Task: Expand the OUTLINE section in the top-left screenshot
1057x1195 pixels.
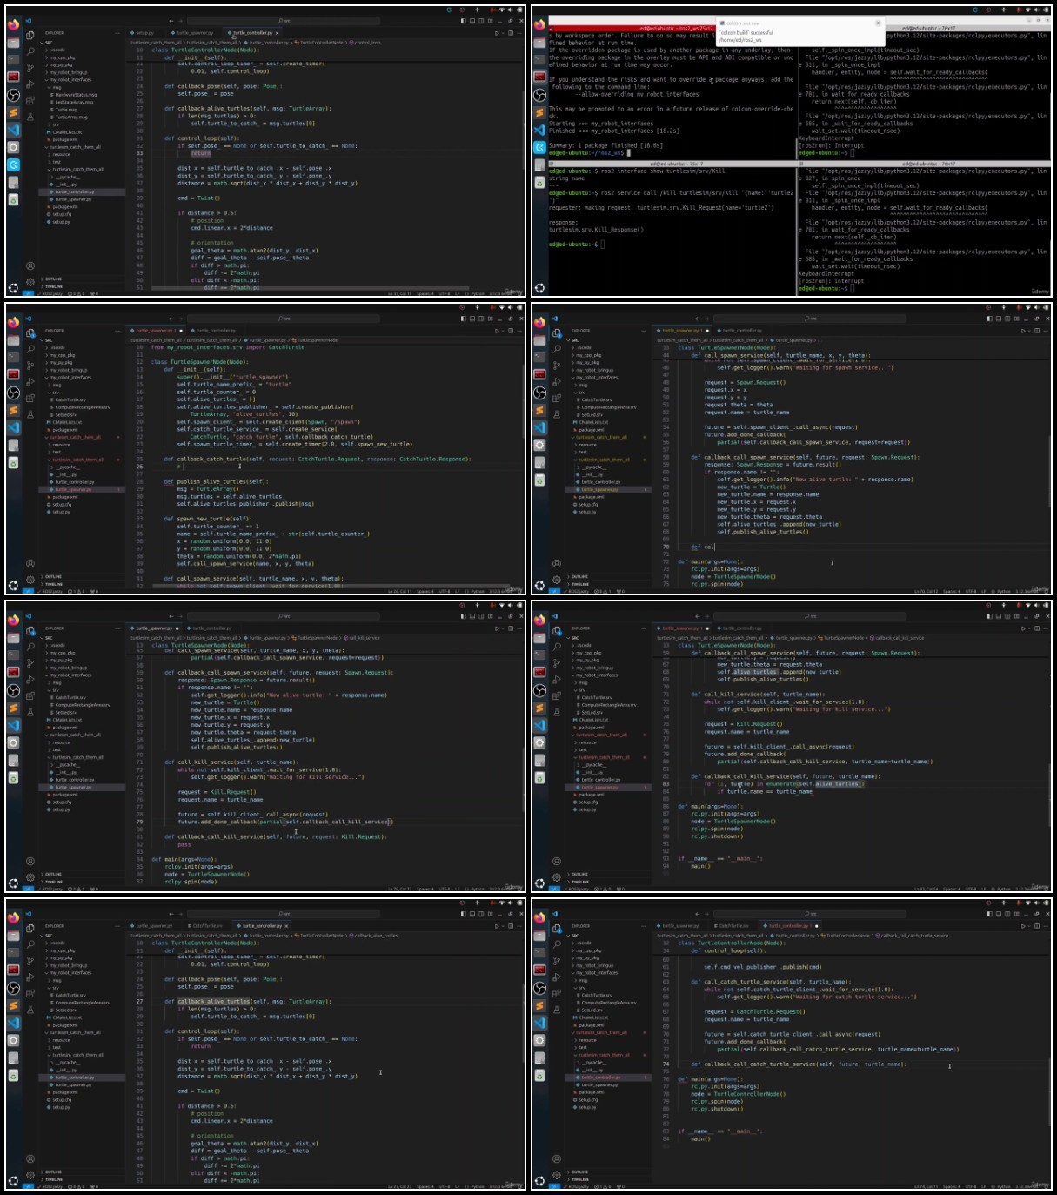Action: point(84,279)
